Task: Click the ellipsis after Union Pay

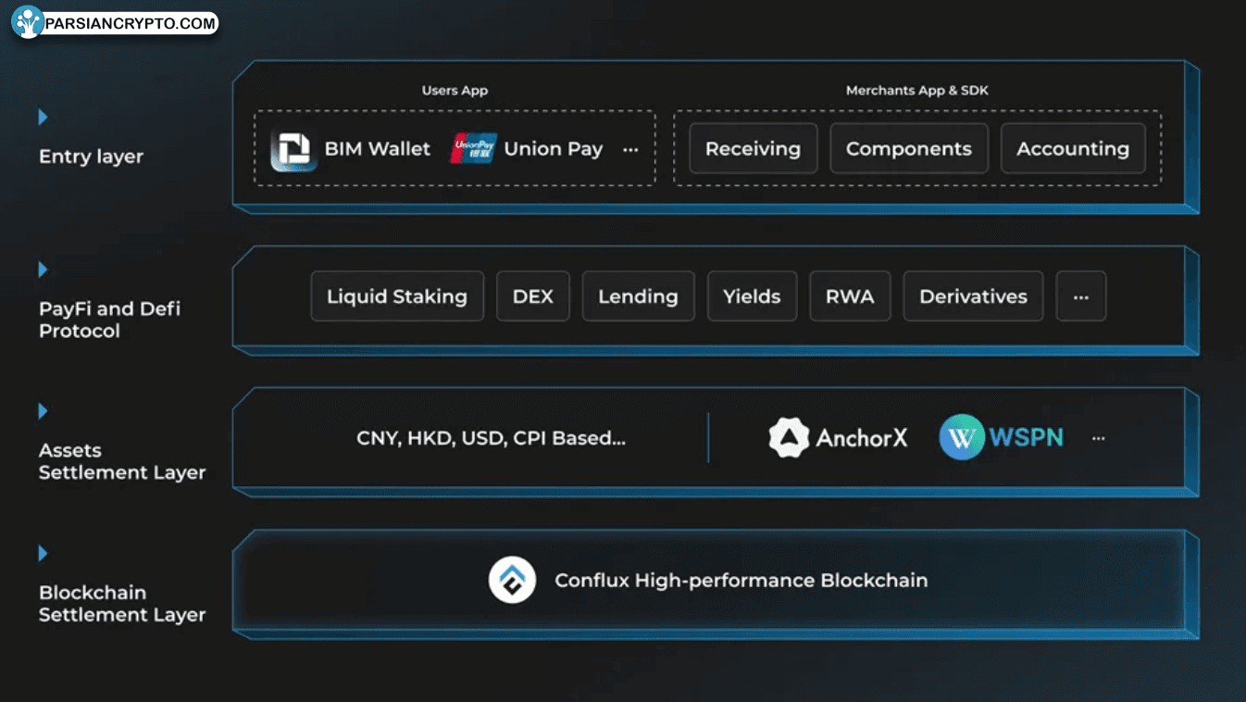Action: coord(630,150)
